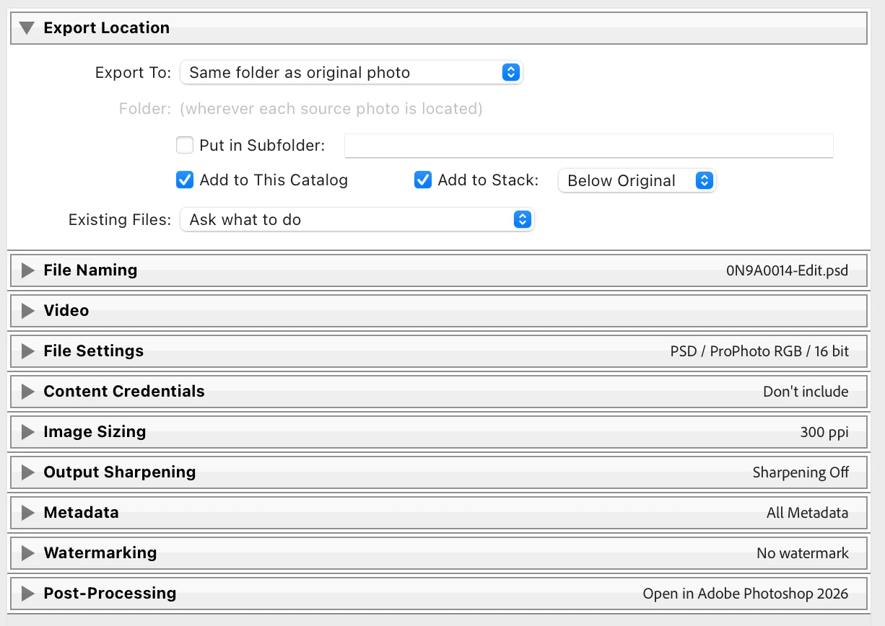Click the subfolder name text field
885x626 pixels.
tap(589, 145)
